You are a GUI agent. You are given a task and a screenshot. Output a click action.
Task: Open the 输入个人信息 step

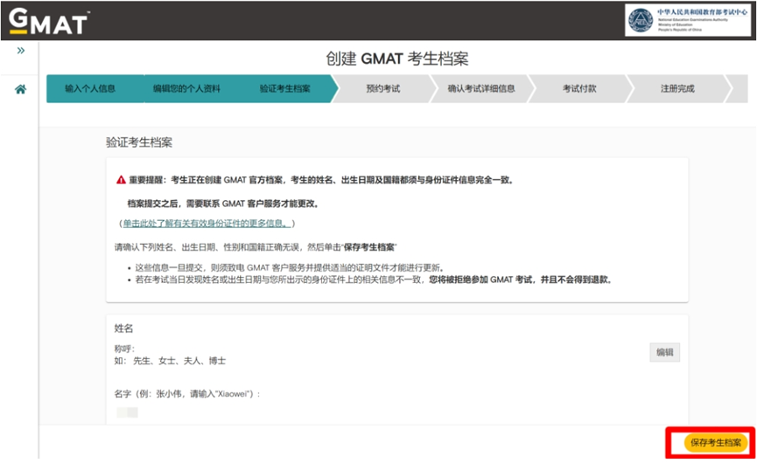[90, 88]
